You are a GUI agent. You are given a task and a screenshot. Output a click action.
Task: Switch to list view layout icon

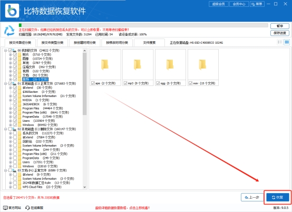click(x=280, y=42)
